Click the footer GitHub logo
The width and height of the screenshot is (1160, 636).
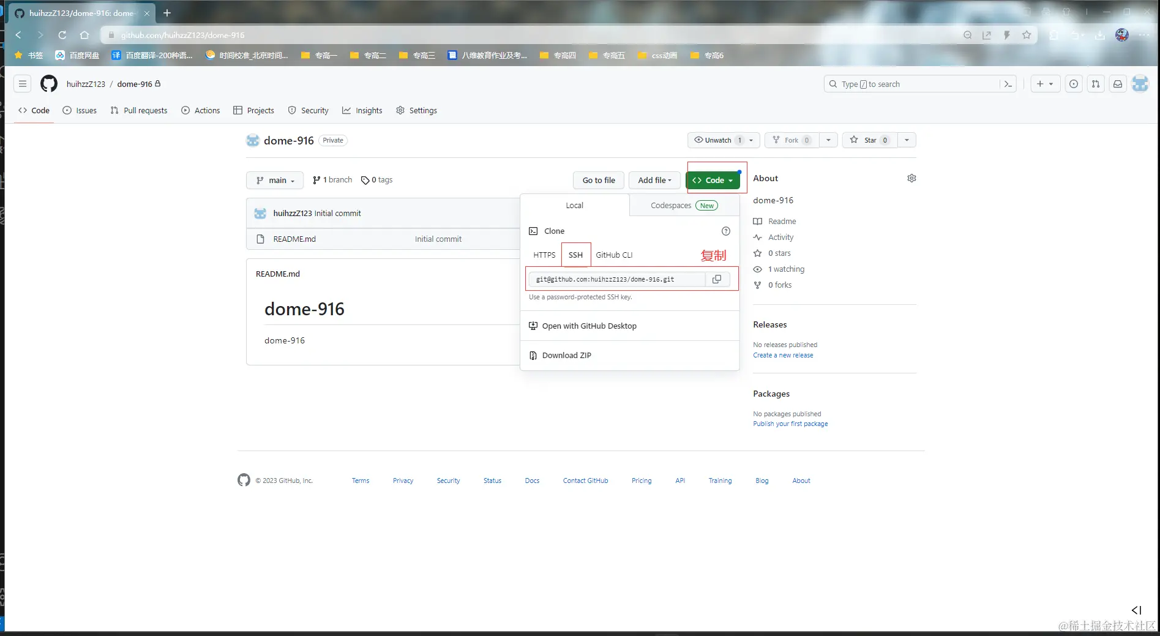(244, 480)
